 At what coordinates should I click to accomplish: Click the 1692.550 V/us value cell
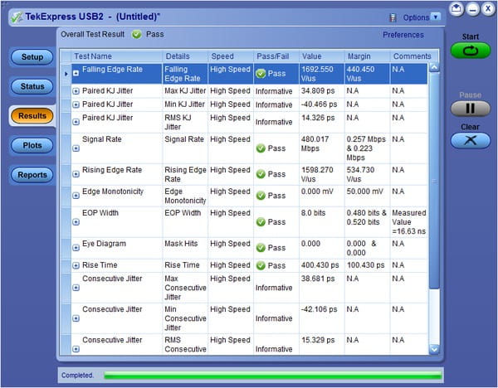coord(321,74)
